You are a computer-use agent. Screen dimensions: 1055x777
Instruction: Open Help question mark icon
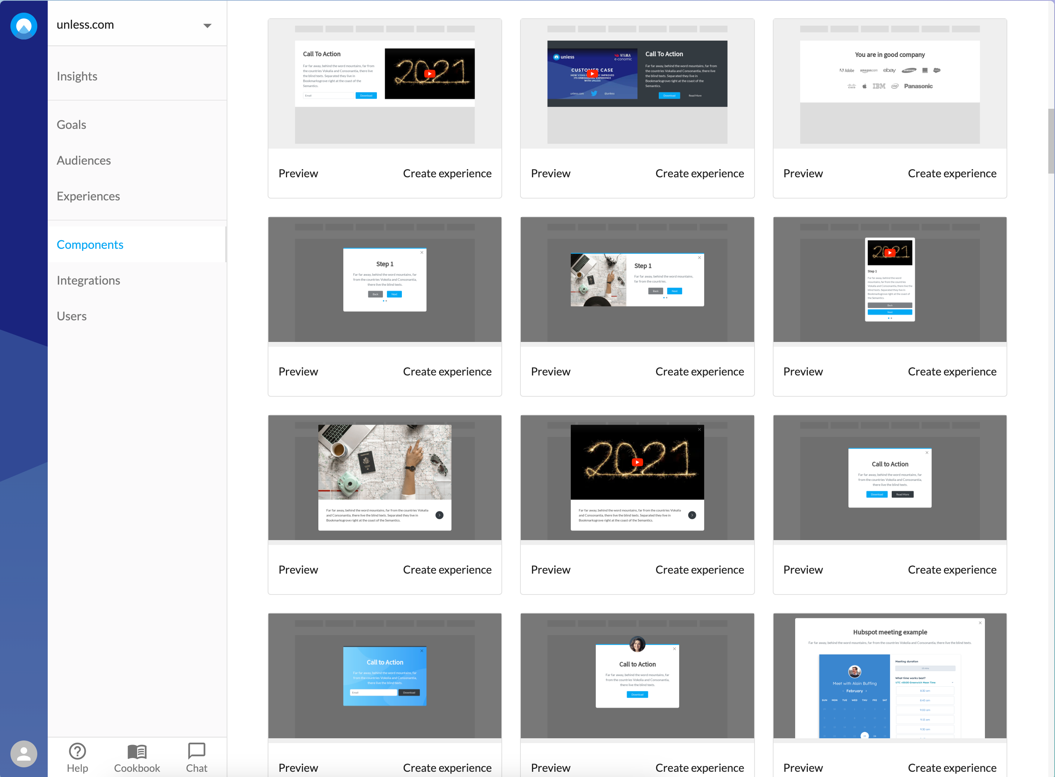point(77,751)
